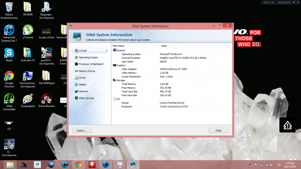301x169 pixels.
Task: Show hidden tray icons with the arrow
Action: pyautogui.click(x=245, y=165)
